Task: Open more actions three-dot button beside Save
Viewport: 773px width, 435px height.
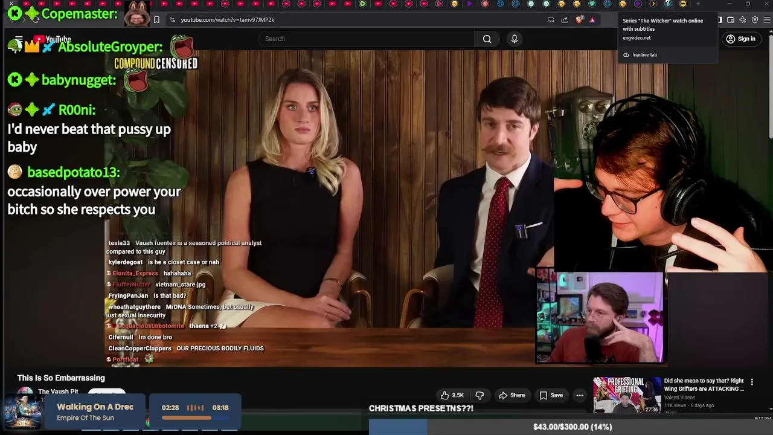Action: (x=580, y=395)
